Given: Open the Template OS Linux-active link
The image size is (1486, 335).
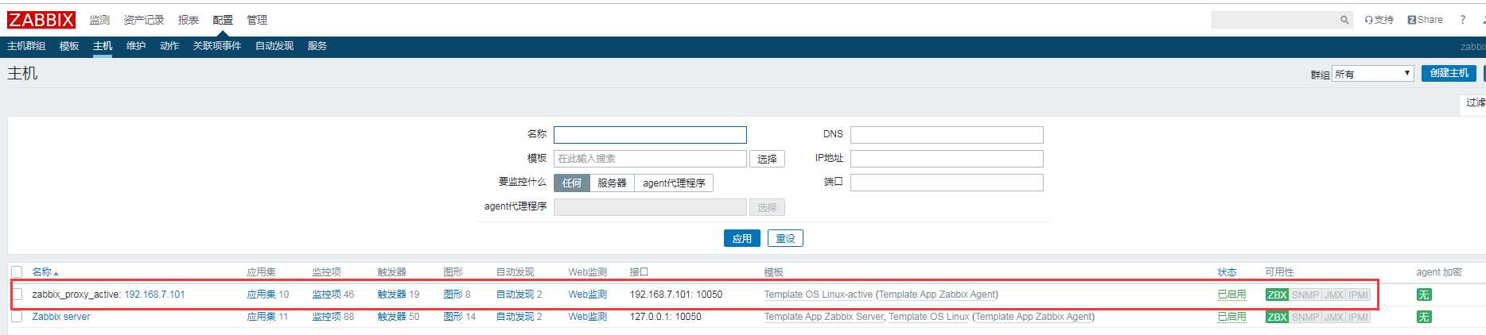Looking at the screenshot, I should [x=818, y=294].
